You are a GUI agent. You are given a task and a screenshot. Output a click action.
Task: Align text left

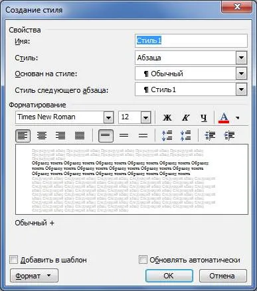23,135
